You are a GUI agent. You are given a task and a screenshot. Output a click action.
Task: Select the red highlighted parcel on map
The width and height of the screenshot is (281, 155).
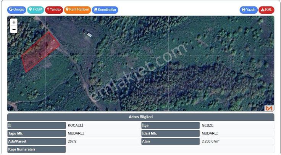pyautogui.click(x=39, y=51)
